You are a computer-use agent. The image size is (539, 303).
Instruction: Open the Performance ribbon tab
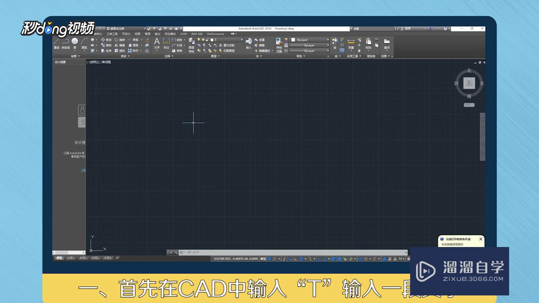point(216,34)
